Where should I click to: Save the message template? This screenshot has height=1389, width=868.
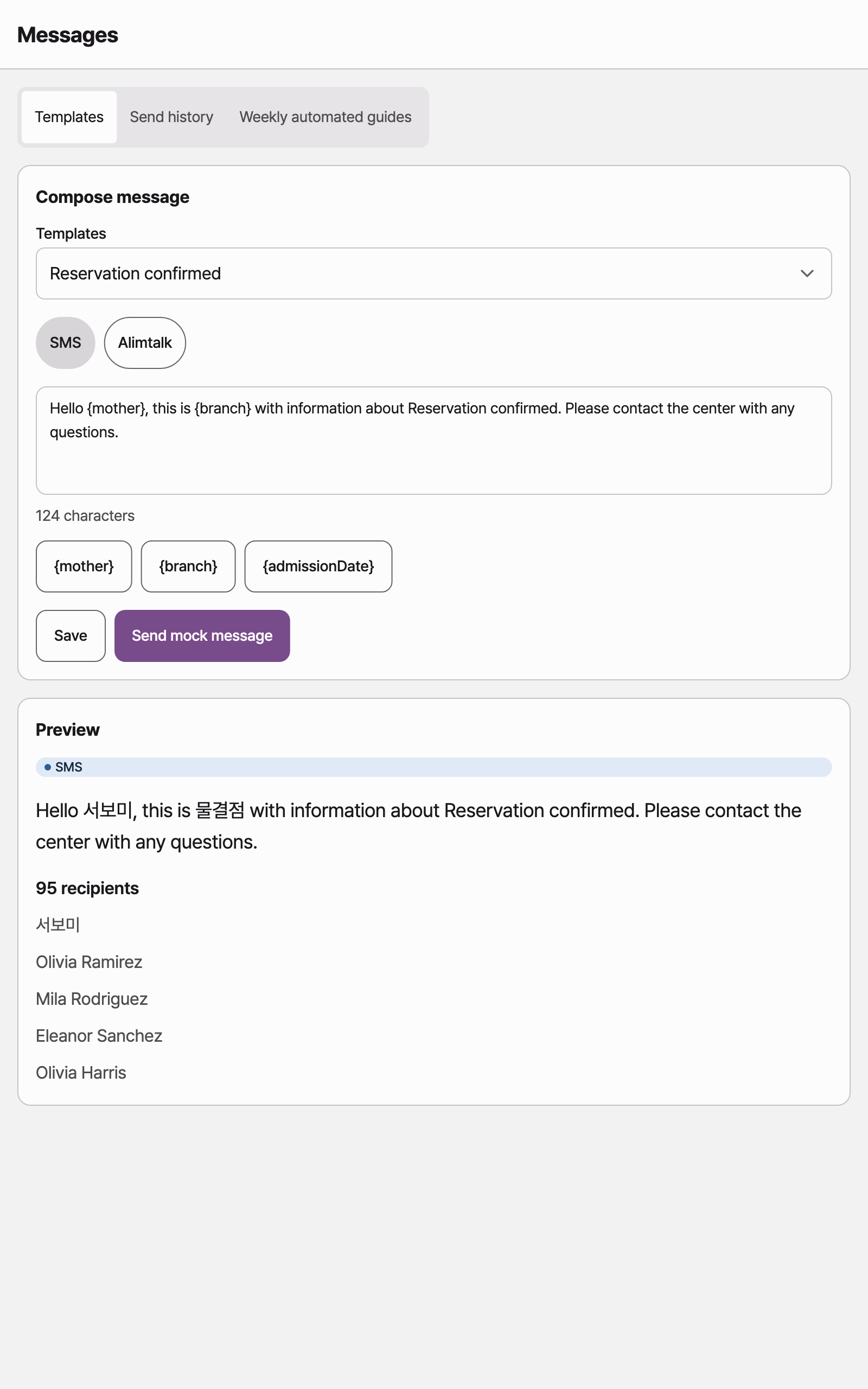pyautogui.click(x=71, y=635)
